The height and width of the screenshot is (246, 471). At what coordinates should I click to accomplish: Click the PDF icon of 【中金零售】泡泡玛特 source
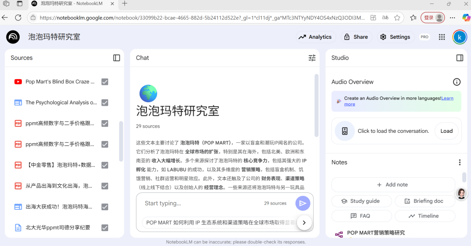tap(18, 165)
